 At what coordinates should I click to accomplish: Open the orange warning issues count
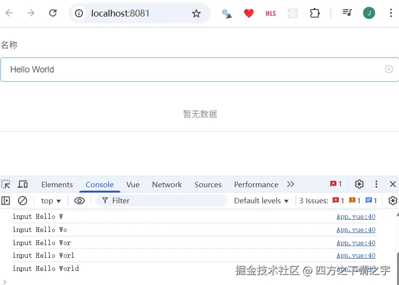click(355, 200)
